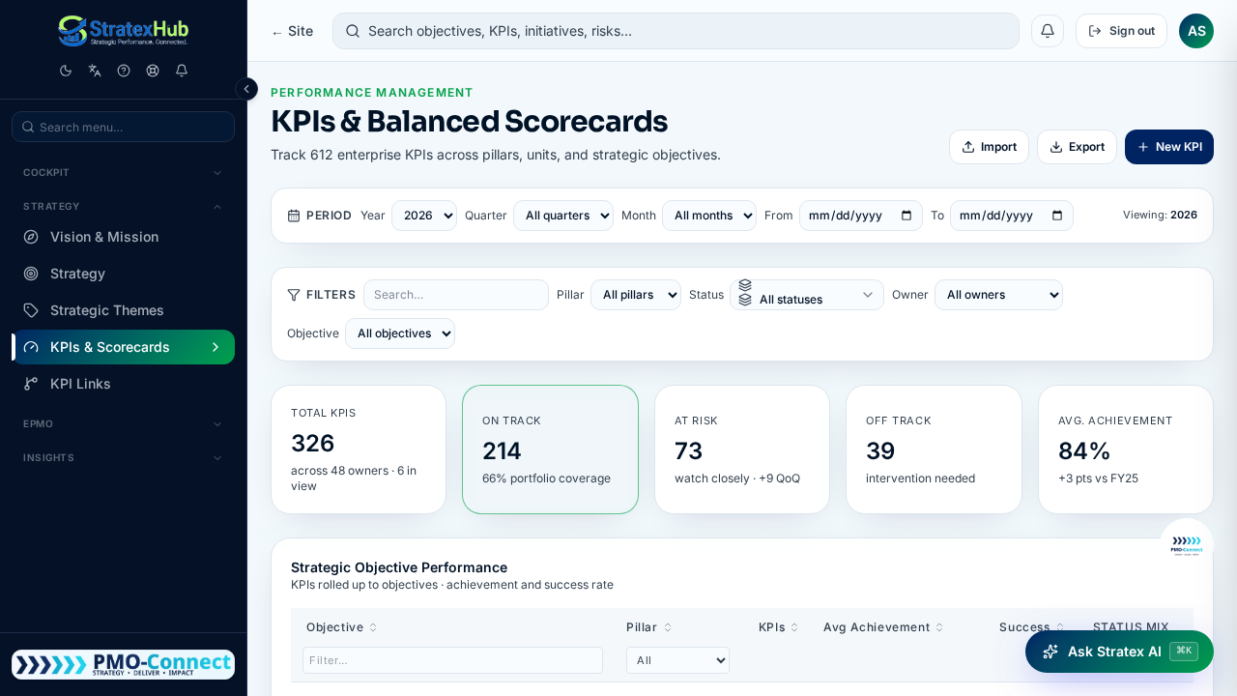Open the Pillar column filter dropdown
The image size is (1237, 696).
coord(677,660)
